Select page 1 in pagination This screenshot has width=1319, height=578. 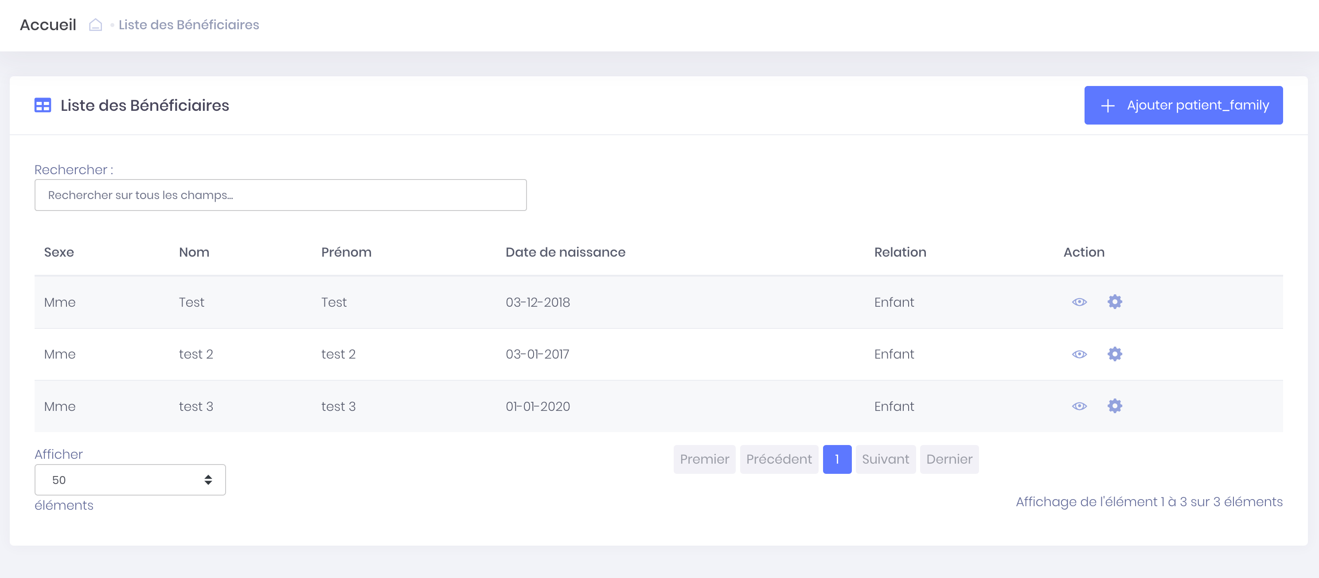click(x=837, y=459)
